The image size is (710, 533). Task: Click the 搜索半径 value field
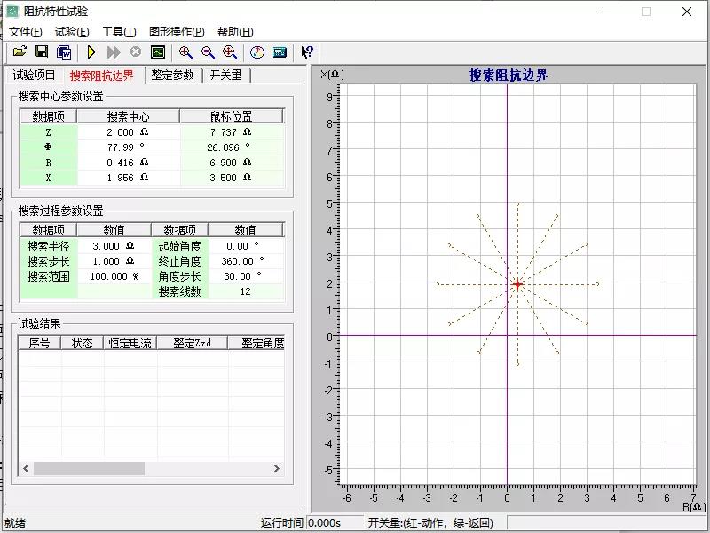coord(114,246)
